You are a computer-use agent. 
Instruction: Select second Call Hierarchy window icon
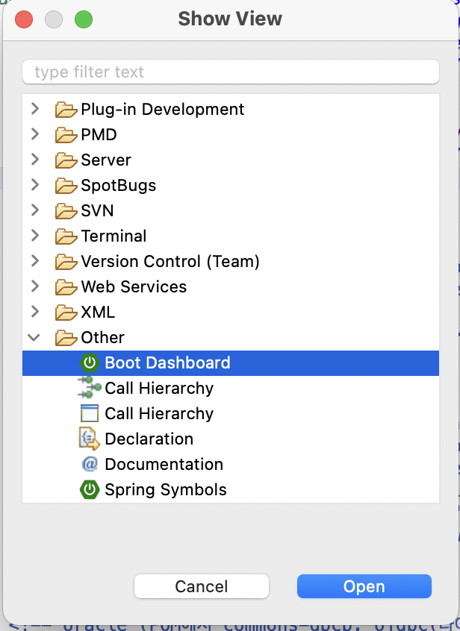pyautogui.click(x=90, y=413)
